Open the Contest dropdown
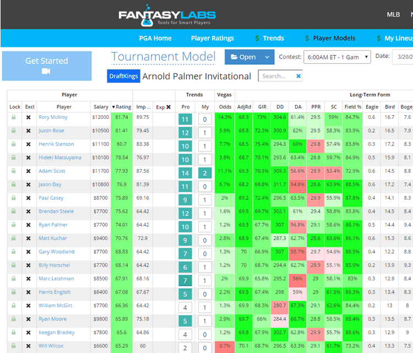Viewport: 413px width, 353px height. tap(337, 57)
